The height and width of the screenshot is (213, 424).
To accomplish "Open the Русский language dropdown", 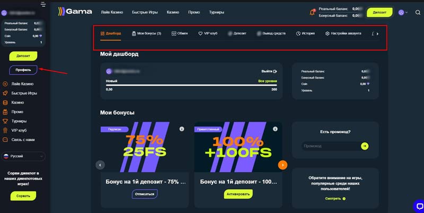I will 24,156.
